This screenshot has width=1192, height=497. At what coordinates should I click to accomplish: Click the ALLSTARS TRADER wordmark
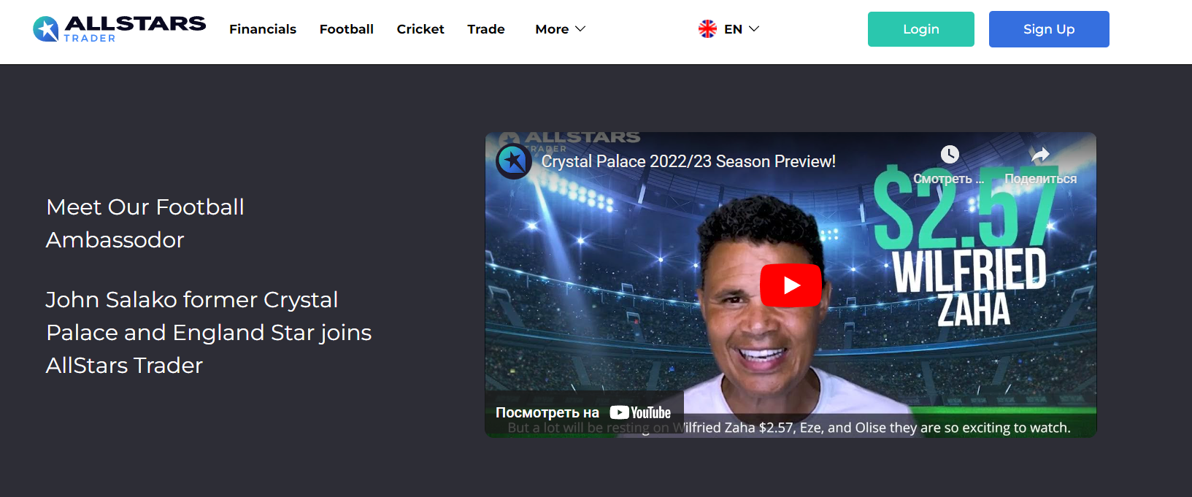[135, 28]
